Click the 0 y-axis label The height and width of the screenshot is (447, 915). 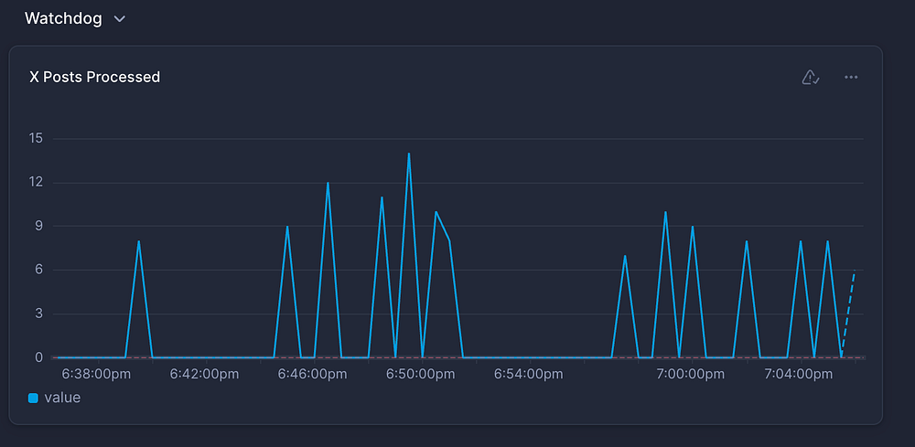coord(39,357)
